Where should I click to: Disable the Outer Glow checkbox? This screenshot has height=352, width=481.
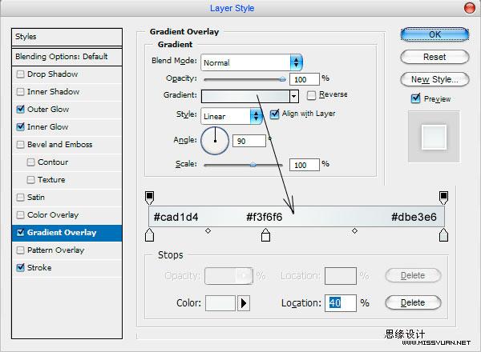[x=20, y=110]
